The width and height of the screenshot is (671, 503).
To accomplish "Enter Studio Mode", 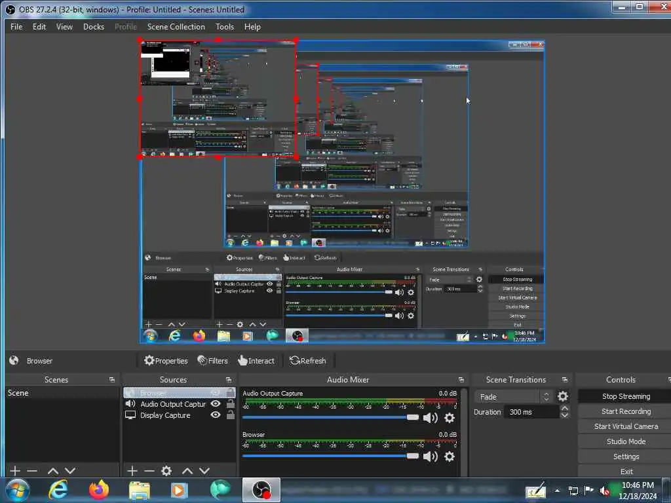I will pos(626,441).
